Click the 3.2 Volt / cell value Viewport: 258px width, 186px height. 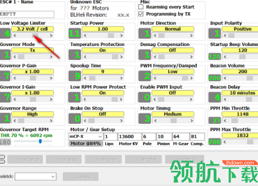point(32,29)
